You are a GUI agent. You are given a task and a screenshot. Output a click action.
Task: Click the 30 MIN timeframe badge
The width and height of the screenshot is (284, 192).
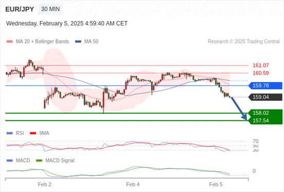point(50,9)
